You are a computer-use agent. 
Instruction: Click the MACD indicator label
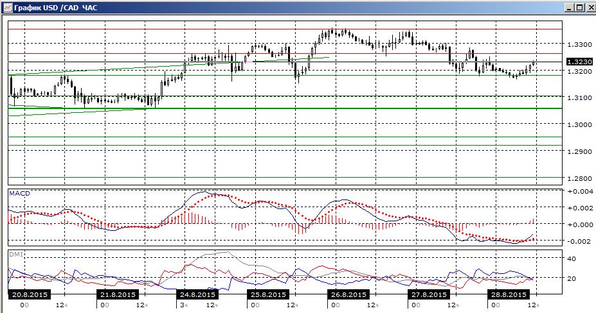(x=19, y=194)
